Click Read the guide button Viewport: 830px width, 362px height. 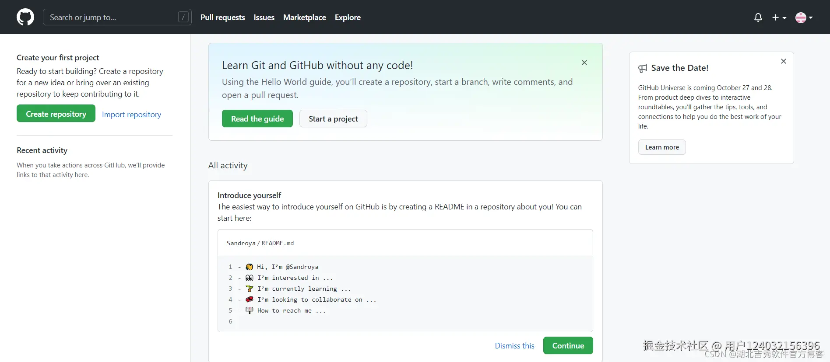click(x=257, y=118)
